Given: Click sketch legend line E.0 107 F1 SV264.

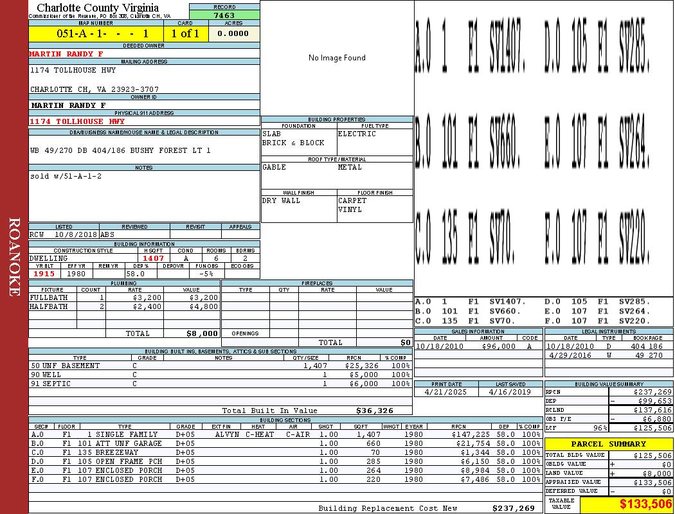Looking at the screenshot, I should point(597,311).
